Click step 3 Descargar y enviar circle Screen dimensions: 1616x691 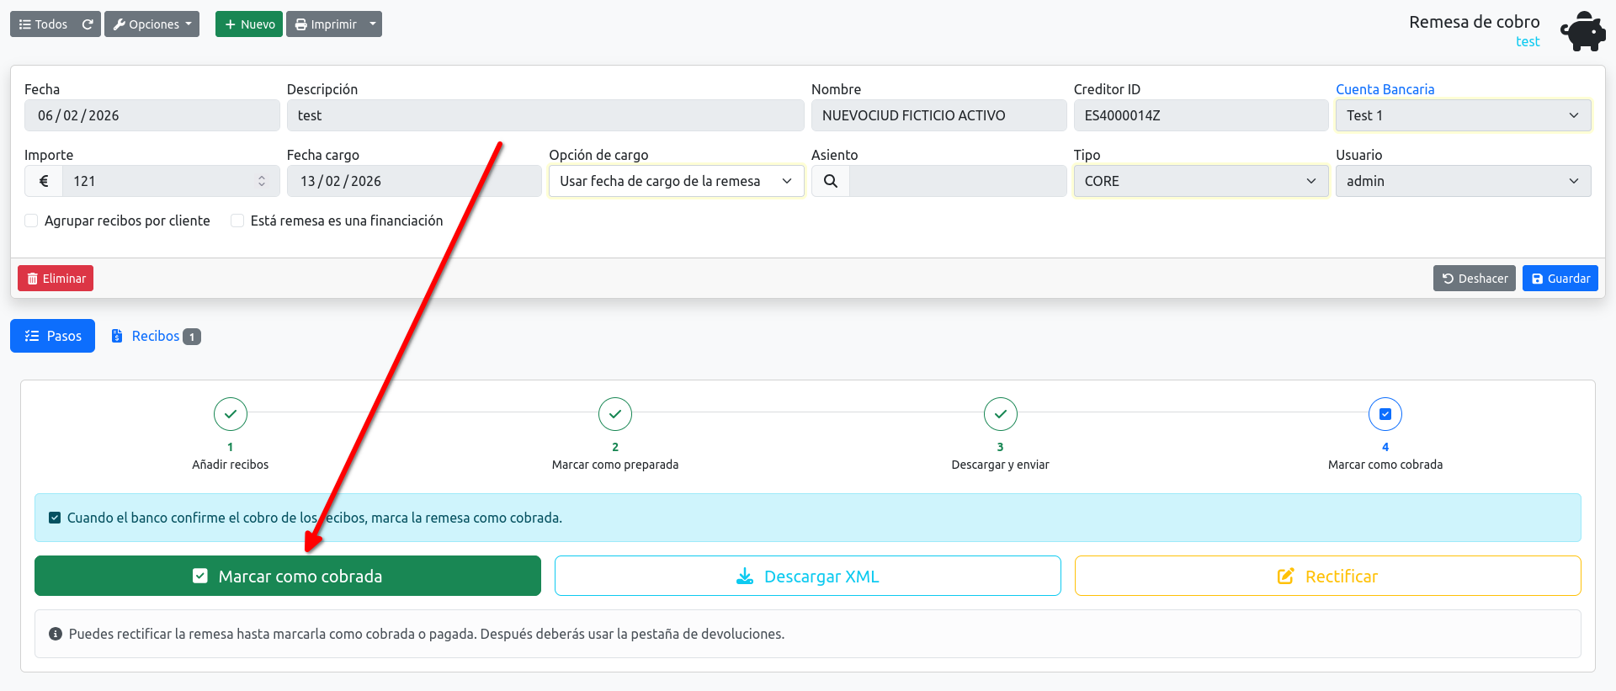click(1001, 414)
